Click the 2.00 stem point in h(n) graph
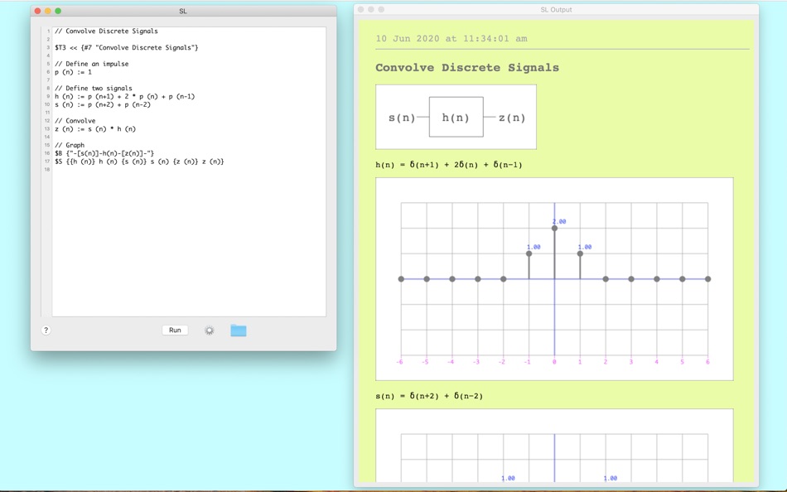 [554, 229]
